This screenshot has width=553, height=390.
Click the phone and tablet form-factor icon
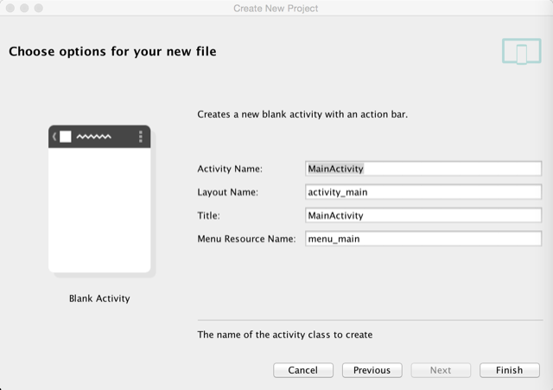(522, 52)
